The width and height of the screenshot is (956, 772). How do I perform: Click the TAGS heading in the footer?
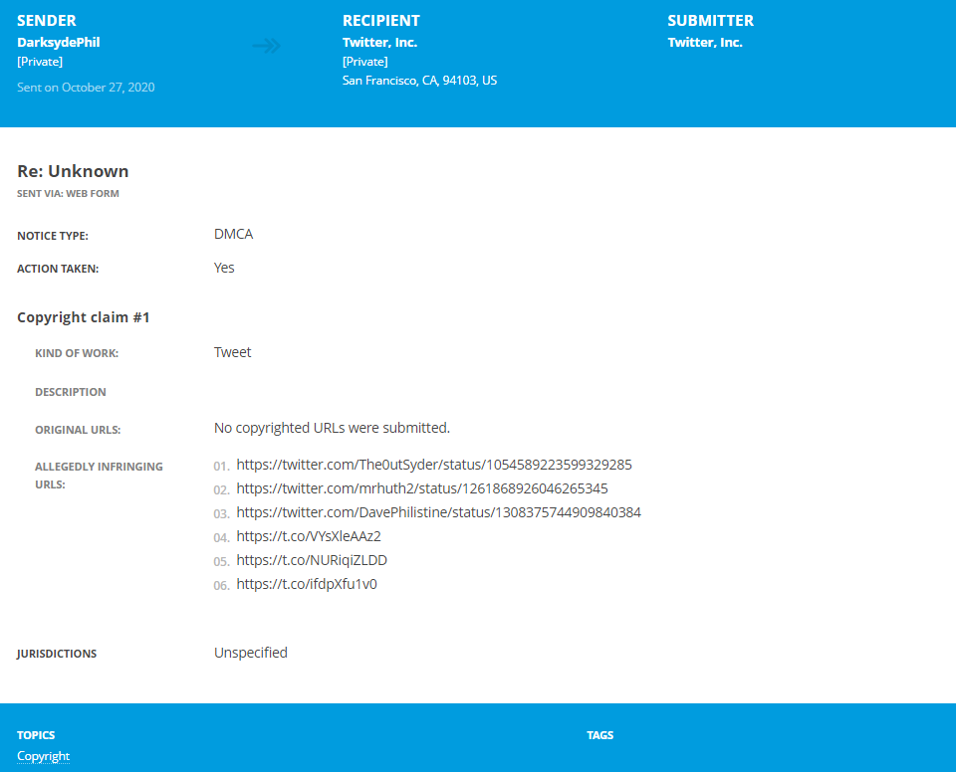pyautogui.click(x=599, y=735)
